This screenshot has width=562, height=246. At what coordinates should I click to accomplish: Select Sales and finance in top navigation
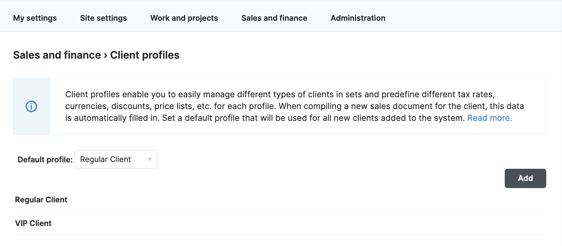click(x=274, y=18)
